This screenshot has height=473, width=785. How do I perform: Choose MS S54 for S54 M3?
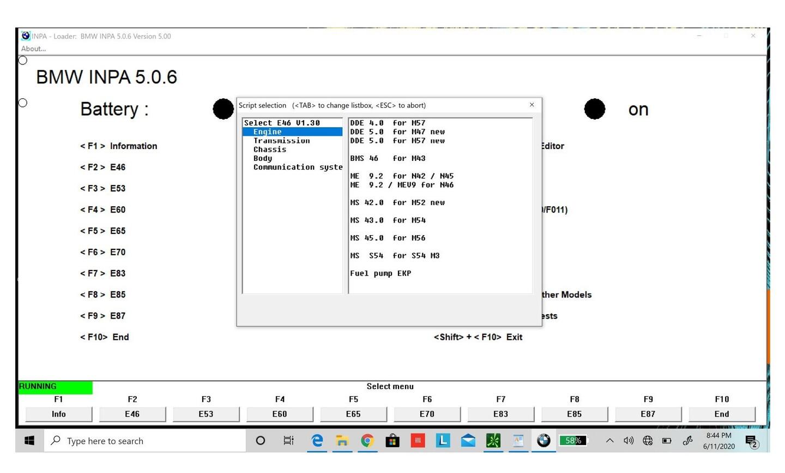click(x=394, y=256)
